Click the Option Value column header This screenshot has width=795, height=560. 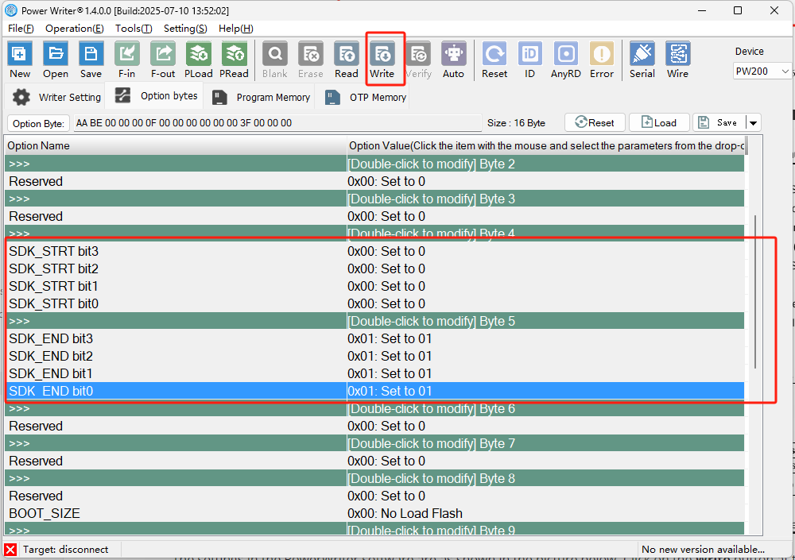click(x=545, y=146)
